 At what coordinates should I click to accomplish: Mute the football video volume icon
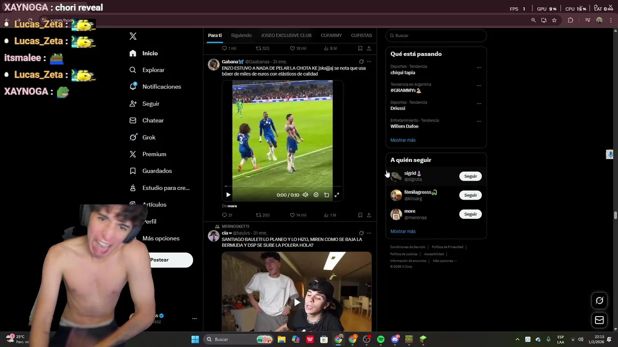pyautogui.click(x=305, y=195)
